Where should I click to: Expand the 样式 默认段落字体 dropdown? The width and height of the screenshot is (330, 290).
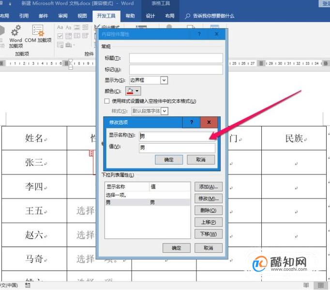(165, 111)
